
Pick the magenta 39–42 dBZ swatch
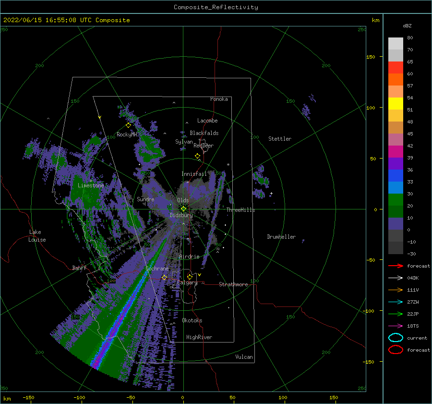click(396, 152)
